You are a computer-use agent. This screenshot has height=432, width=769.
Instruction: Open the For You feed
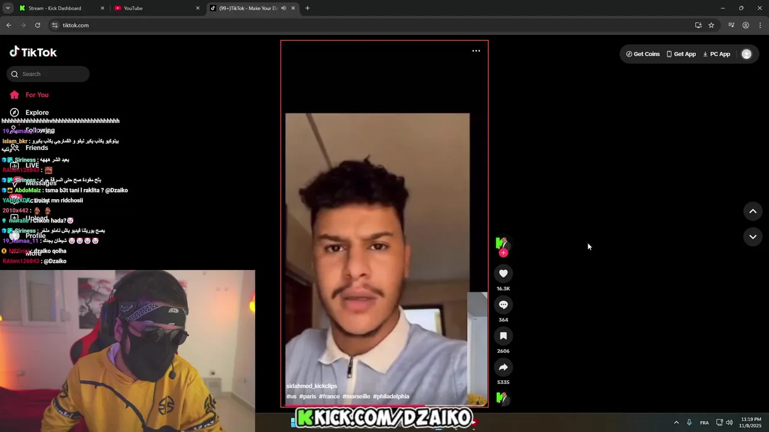pos(30,95)
